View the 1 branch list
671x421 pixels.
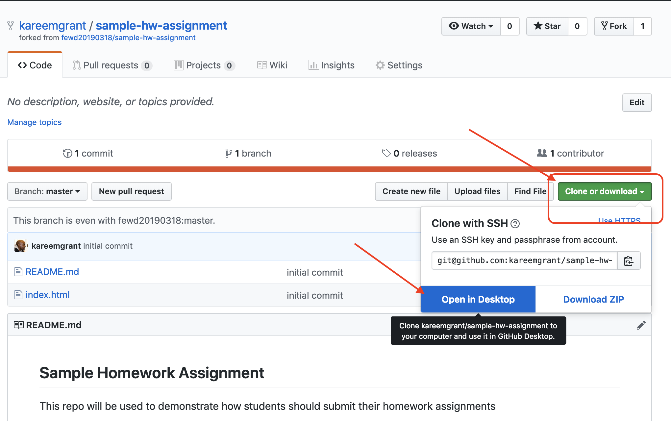coord(248,153)
